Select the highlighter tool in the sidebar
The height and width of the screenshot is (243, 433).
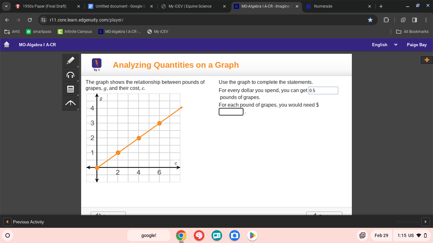coord(70,60)
